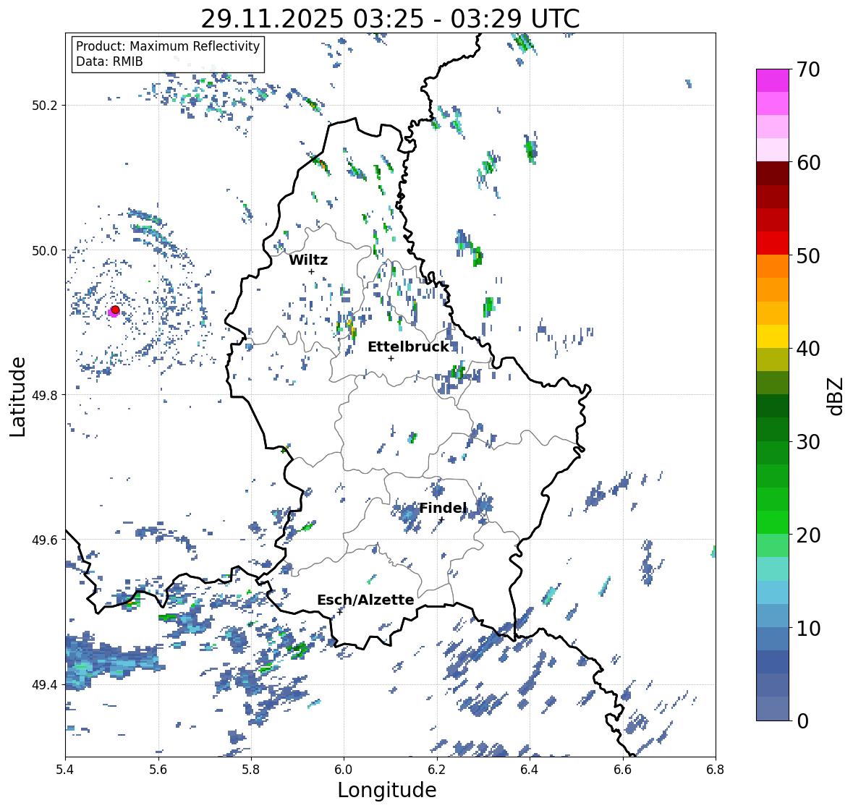This screenshot has width=853, height=808.
Task: Click the plot title timestamp text
Action: click(x=390, y=19)
